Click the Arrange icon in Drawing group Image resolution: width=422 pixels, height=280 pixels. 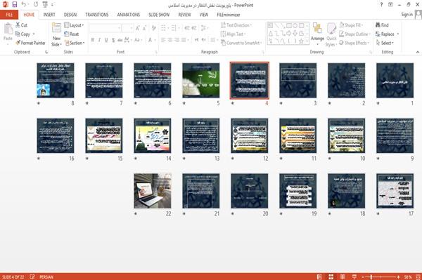[x=317, y=28]
